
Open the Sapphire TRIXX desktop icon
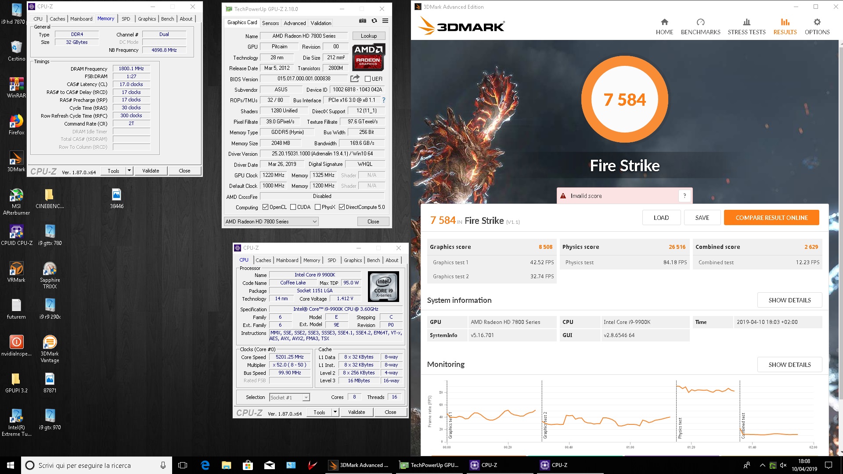50,275
